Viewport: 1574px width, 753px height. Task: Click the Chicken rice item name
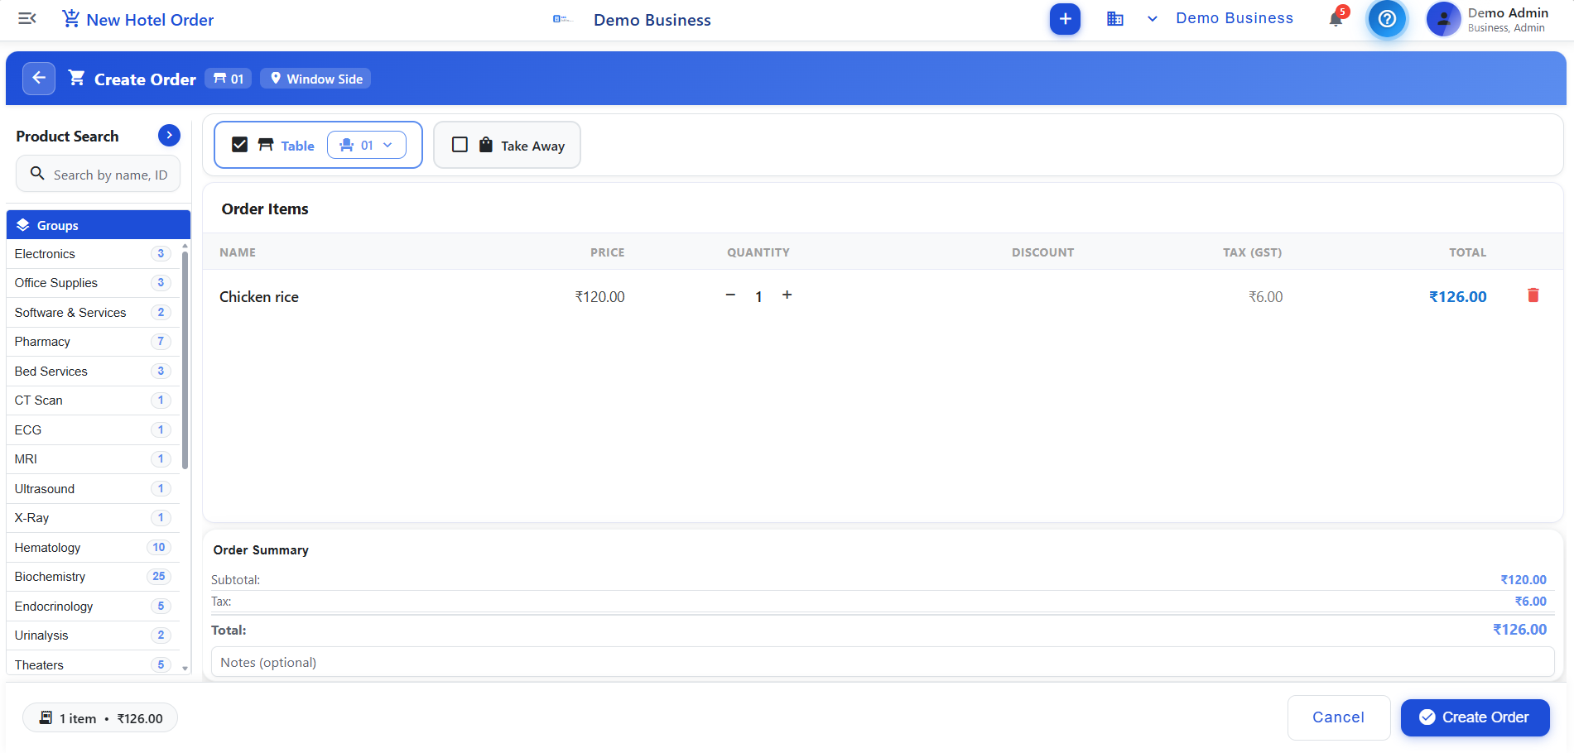(x=259, y=297)
